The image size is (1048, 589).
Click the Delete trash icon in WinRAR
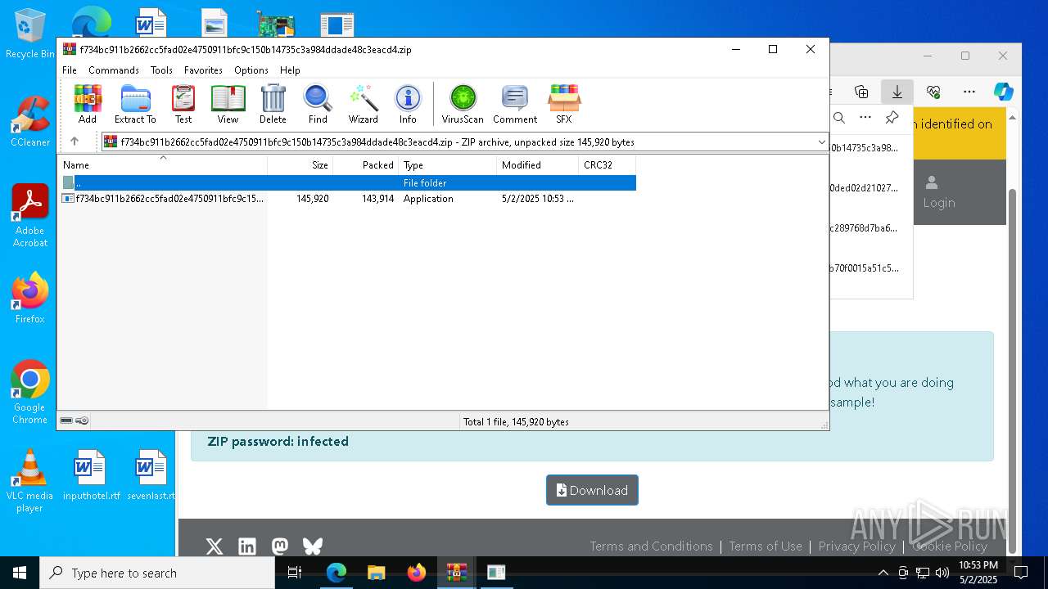(x=273, y=104)
